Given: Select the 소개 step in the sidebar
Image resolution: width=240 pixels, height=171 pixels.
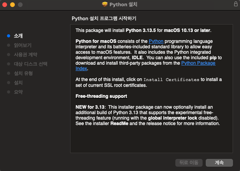Looking at the screenshot, I should (18, 36).
